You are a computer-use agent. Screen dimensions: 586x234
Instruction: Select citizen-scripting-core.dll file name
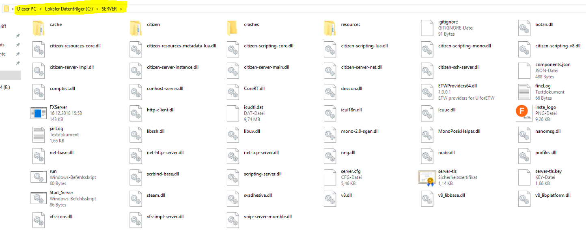(x=269, y=46)
